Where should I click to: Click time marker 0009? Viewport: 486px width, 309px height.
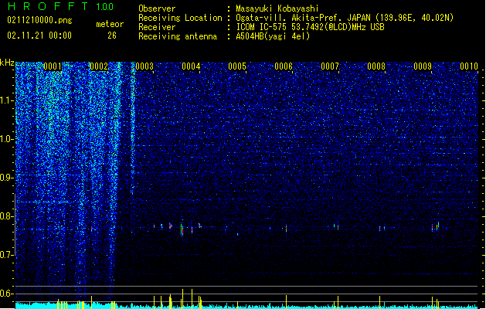point(423,66)
